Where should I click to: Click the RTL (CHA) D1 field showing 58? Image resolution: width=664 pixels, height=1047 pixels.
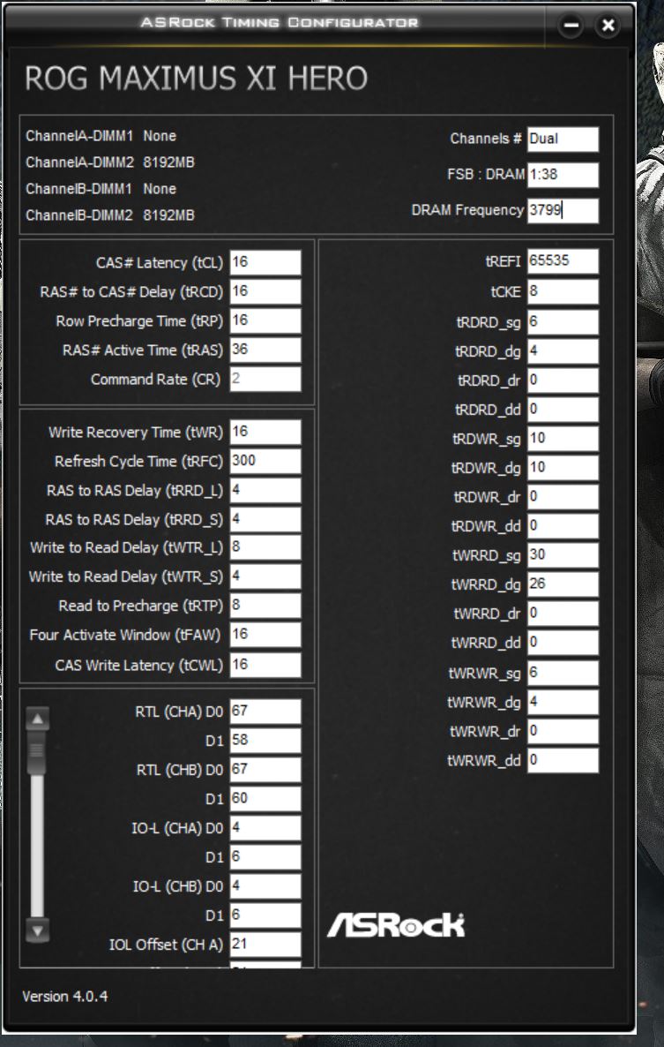265,741
